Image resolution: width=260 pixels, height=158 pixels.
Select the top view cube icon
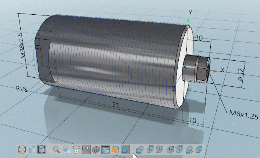tap(179, 149)
